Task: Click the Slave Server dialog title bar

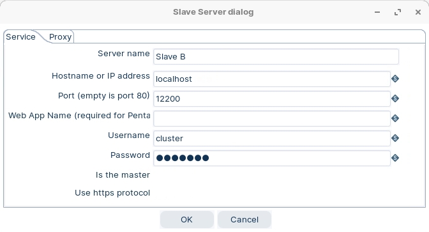Action: tap(213, 12)
